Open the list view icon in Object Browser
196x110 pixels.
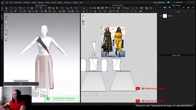tap(160, 7)
